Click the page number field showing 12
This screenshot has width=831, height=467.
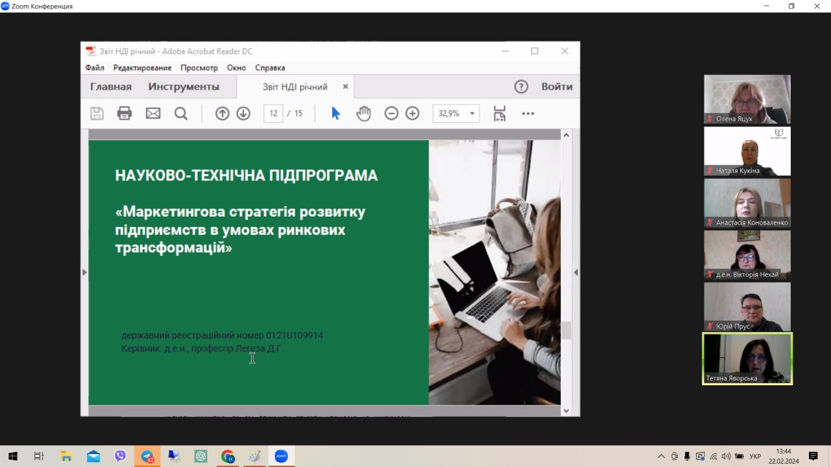(273, 114)
